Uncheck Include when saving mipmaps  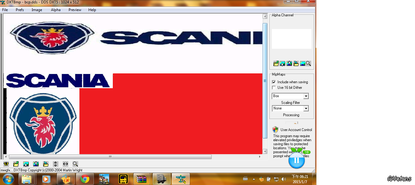[274, 82]
